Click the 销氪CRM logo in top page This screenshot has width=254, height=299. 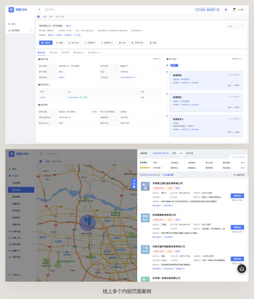18,10
